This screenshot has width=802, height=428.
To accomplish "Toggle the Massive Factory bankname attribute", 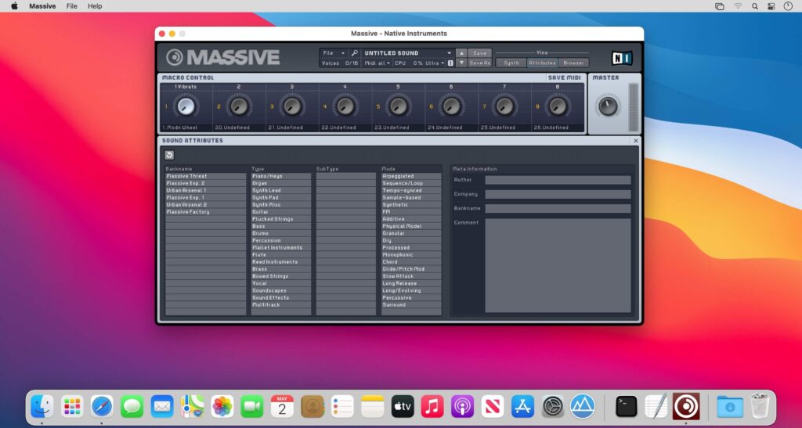I will tap(205, 212).
